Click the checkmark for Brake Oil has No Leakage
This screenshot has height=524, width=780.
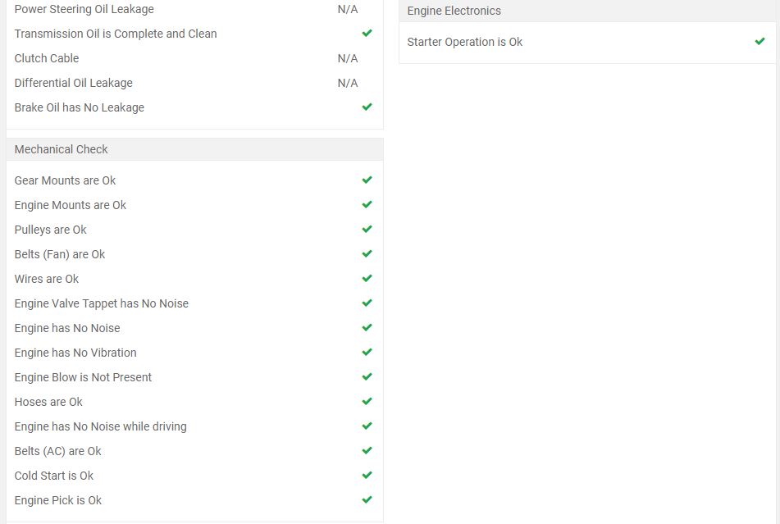tap(367, 107)
